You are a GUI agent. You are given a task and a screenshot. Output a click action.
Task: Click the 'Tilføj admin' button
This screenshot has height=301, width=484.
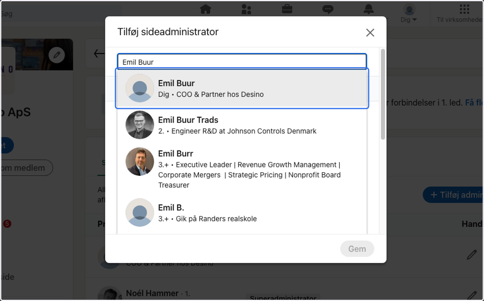453,195
